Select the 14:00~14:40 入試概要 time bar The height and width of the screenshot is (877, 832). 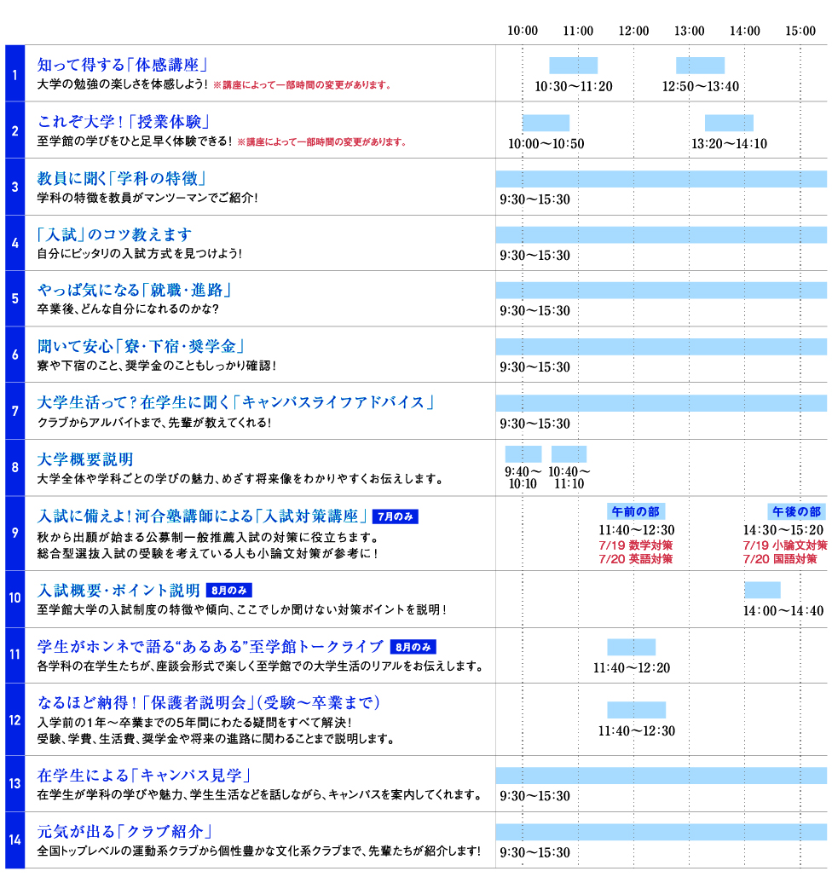762,590
